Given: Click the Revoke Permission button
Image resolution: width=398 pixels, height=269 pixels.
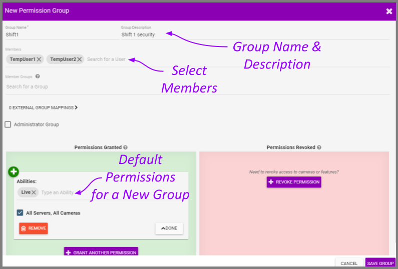Looking at the screenshot, I should click(x=294, y=182).
